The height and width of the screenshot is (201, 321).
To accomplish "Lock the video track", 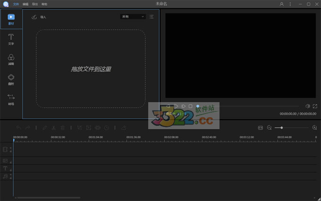I will point(11,151).
